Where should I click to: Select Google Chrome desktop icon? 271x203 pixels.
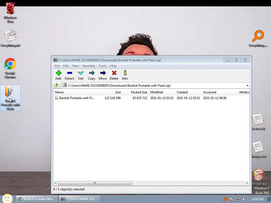10,68
